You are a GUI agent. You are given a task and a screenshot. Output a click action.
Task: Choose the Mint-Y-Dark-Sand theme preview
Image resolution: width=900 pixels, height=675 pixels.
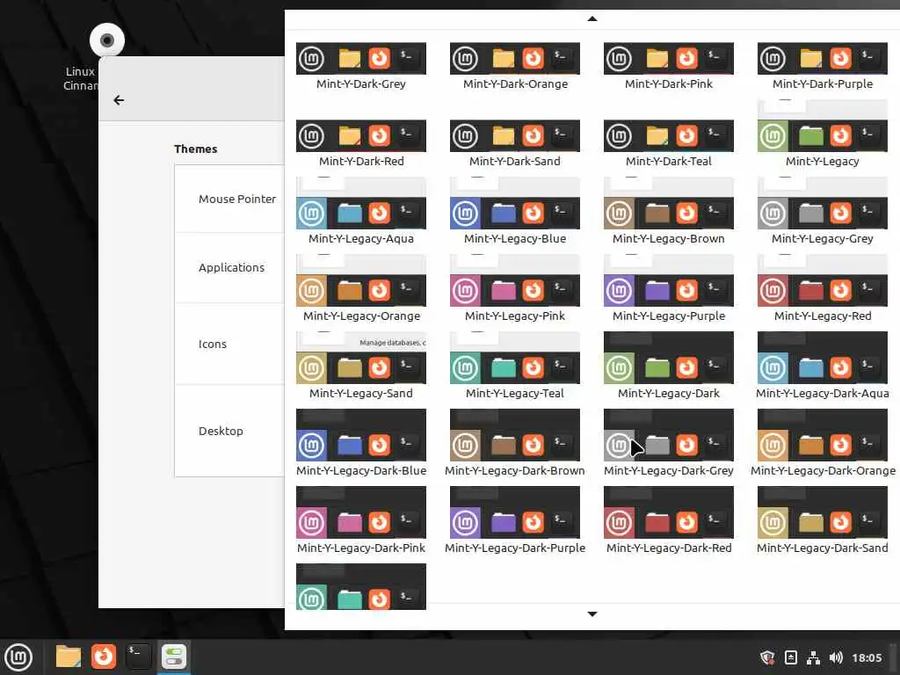pos(515,136)
